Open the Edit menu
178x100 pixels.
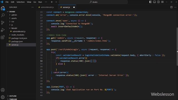point(13,2)
